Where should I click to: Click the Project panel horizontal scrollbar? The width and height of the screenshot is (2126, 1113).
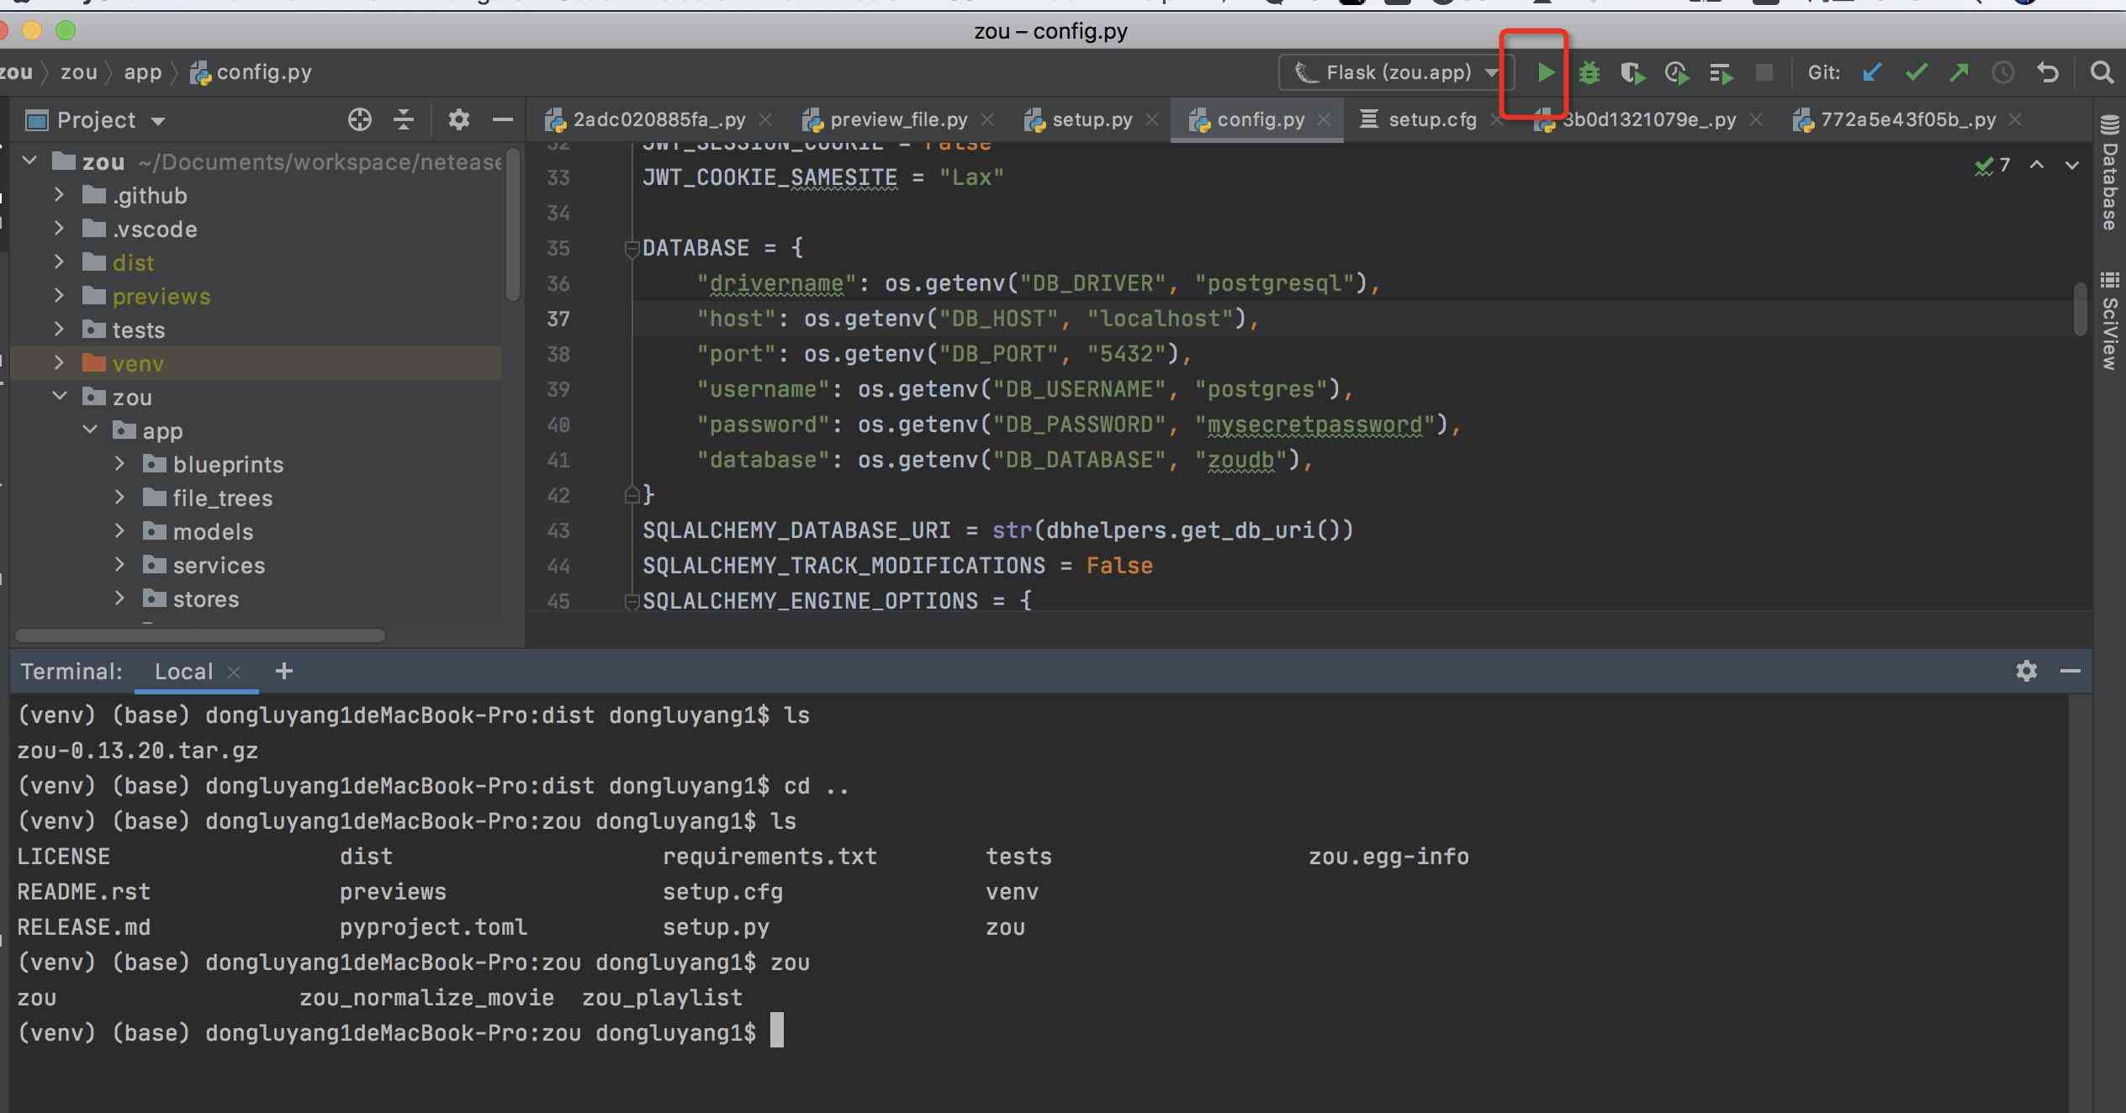200,636
